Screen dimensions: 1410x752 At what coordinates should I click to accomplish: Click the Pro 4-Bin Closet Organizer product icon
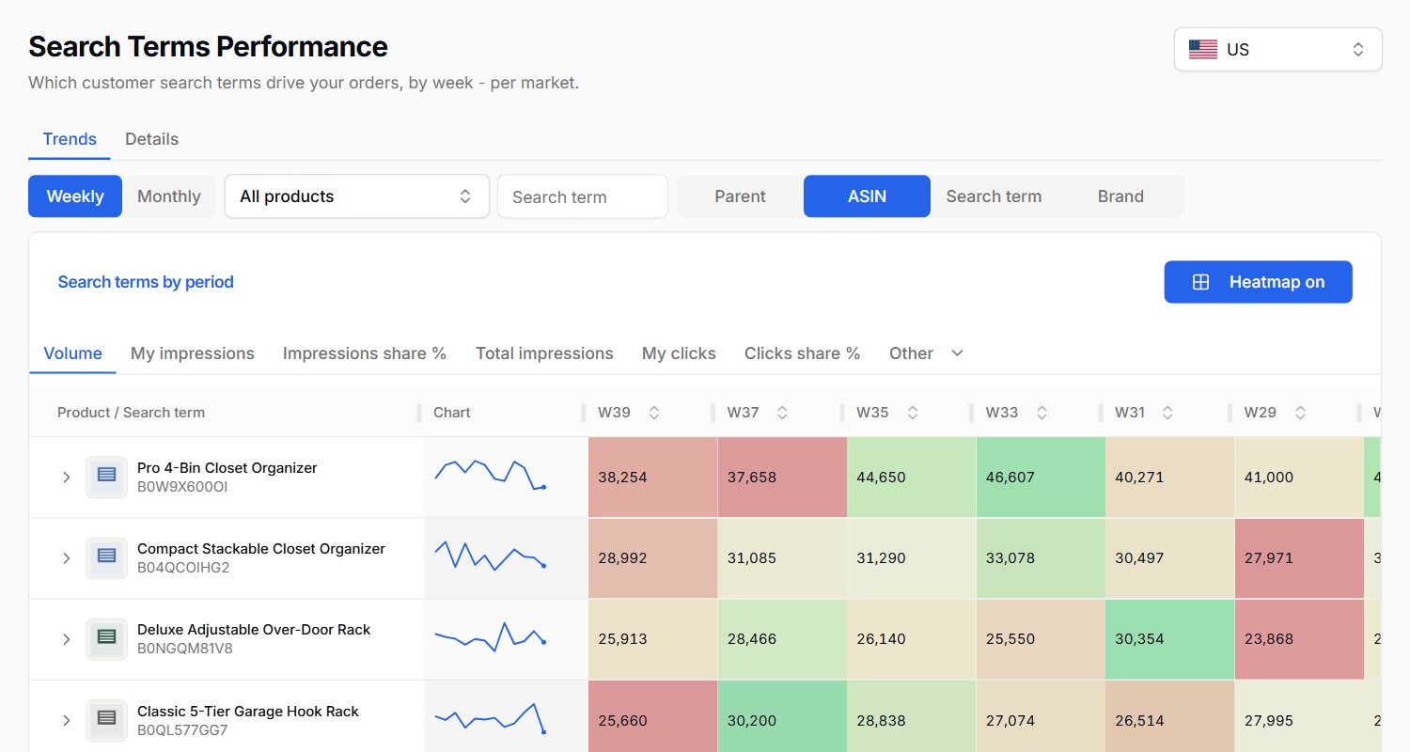point(106,477)
